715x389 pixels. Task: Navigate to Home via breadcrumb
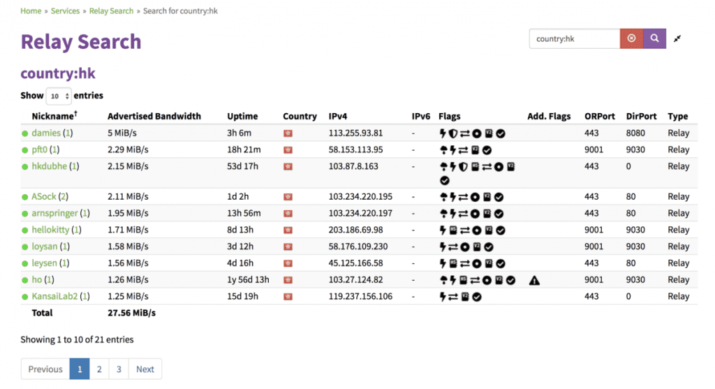click(x=31, y=11)
